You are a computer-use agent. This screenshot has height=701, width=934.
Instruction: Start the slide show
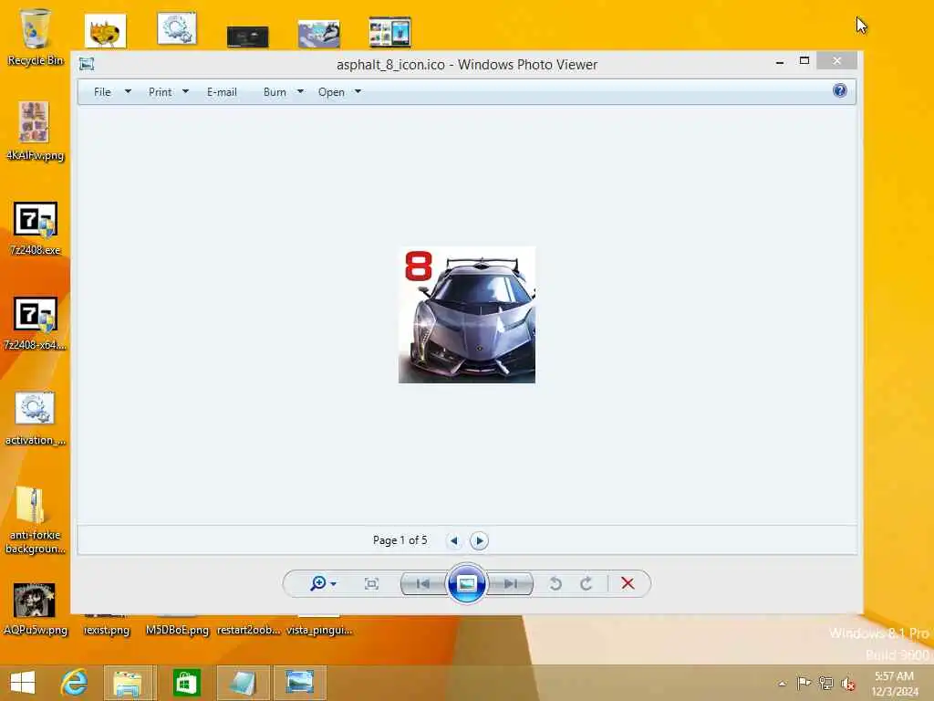(466, 583)
